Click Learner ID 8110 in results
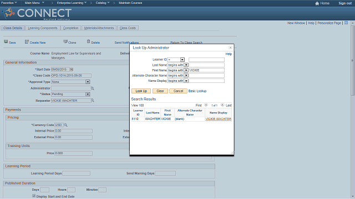Screen dimensions: 355x199 point(135,119)
